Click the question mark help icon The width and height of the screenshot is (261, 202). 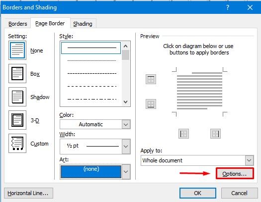(x=228, y=7)
